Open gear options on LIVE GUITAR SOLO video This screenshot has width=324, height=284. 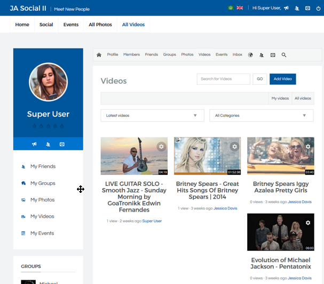click(161, 147)
